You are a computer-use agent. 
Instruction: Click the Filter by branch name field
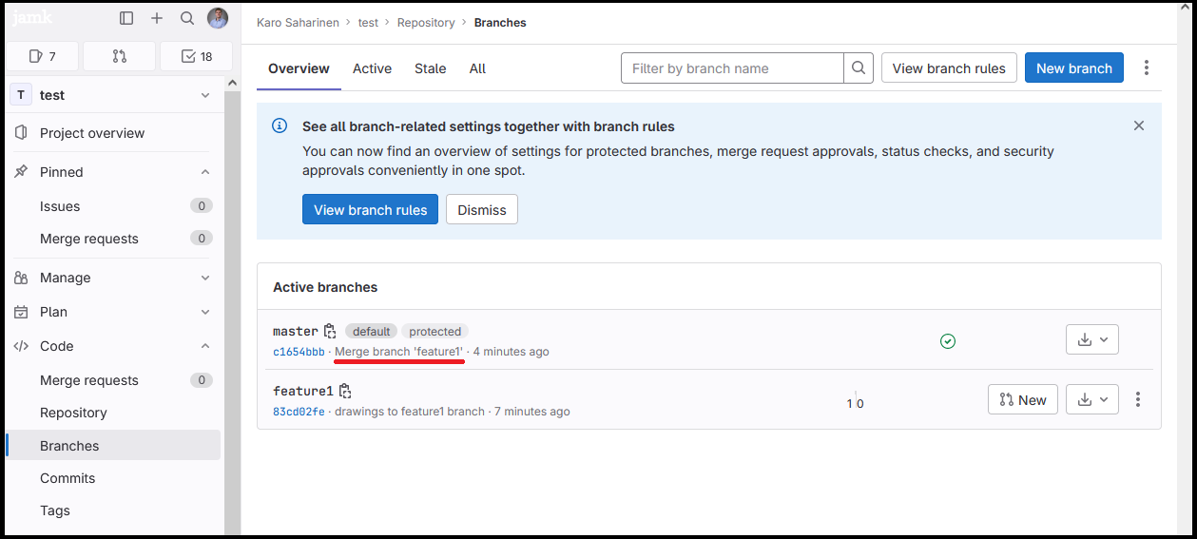(x=732, y=68)
